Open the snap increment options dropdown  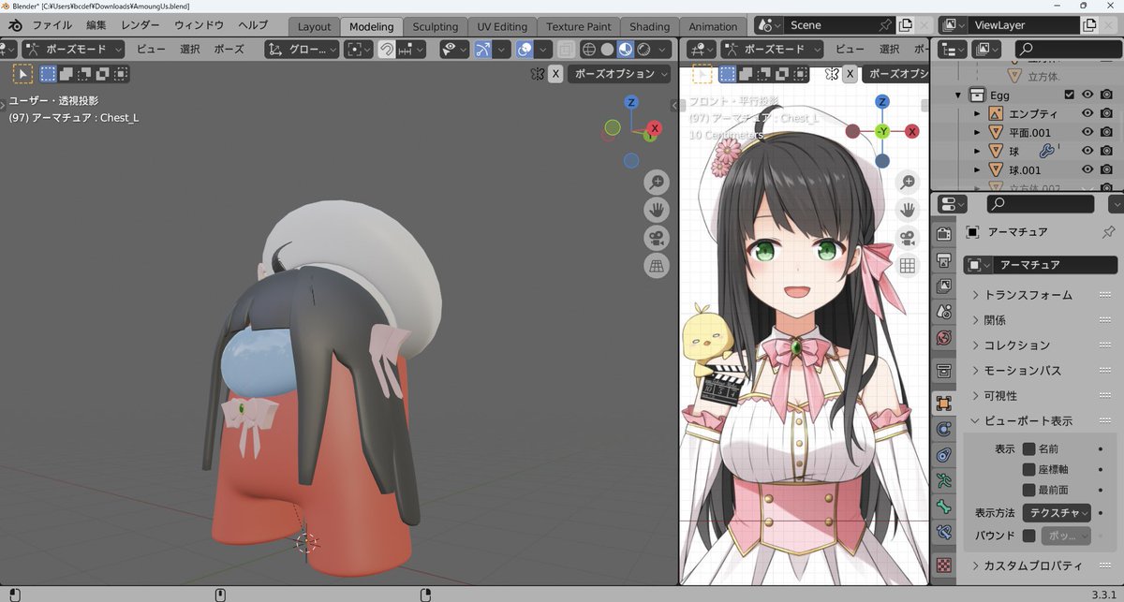(x=412, y=50)
